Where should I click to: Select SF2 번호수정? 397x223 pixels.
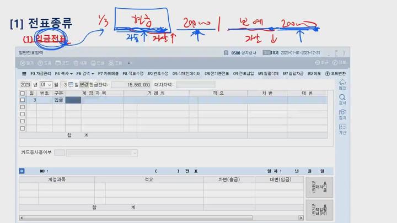[x=158, y=74]
